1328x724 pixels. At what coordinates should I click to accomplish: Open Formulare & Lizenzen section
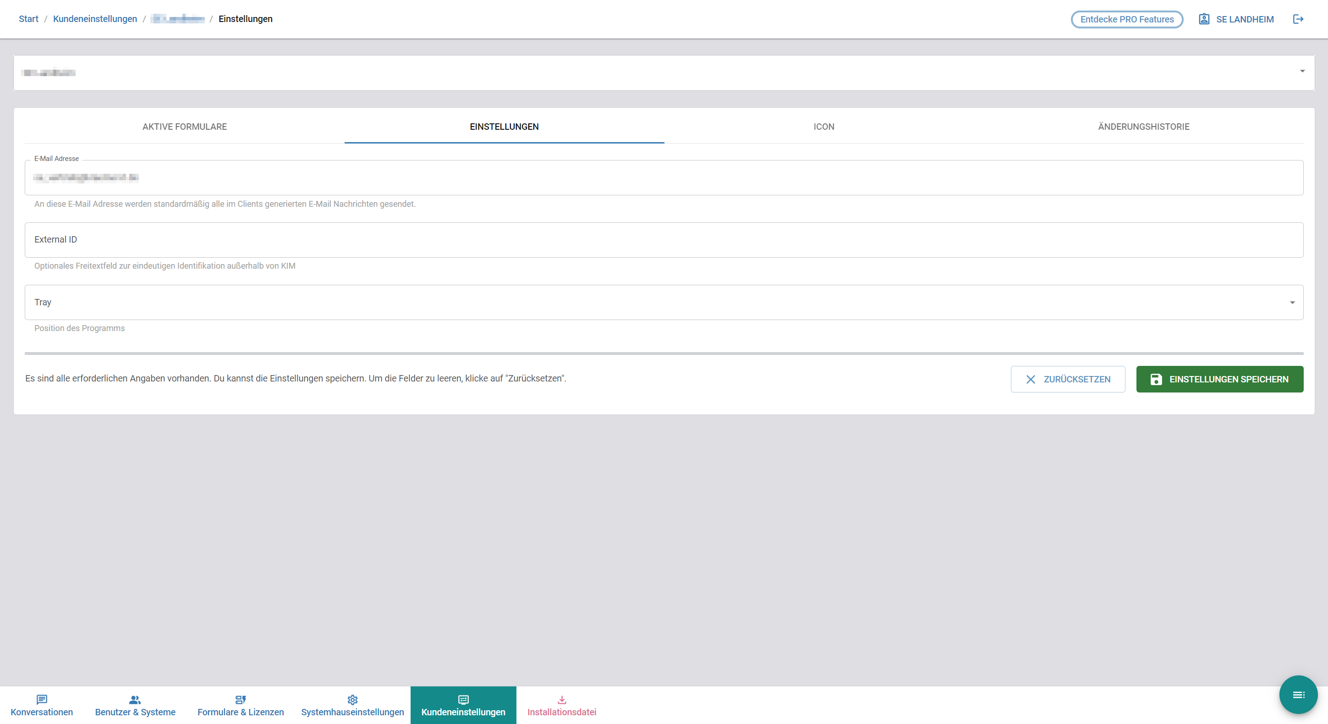[x=240, y=706]
